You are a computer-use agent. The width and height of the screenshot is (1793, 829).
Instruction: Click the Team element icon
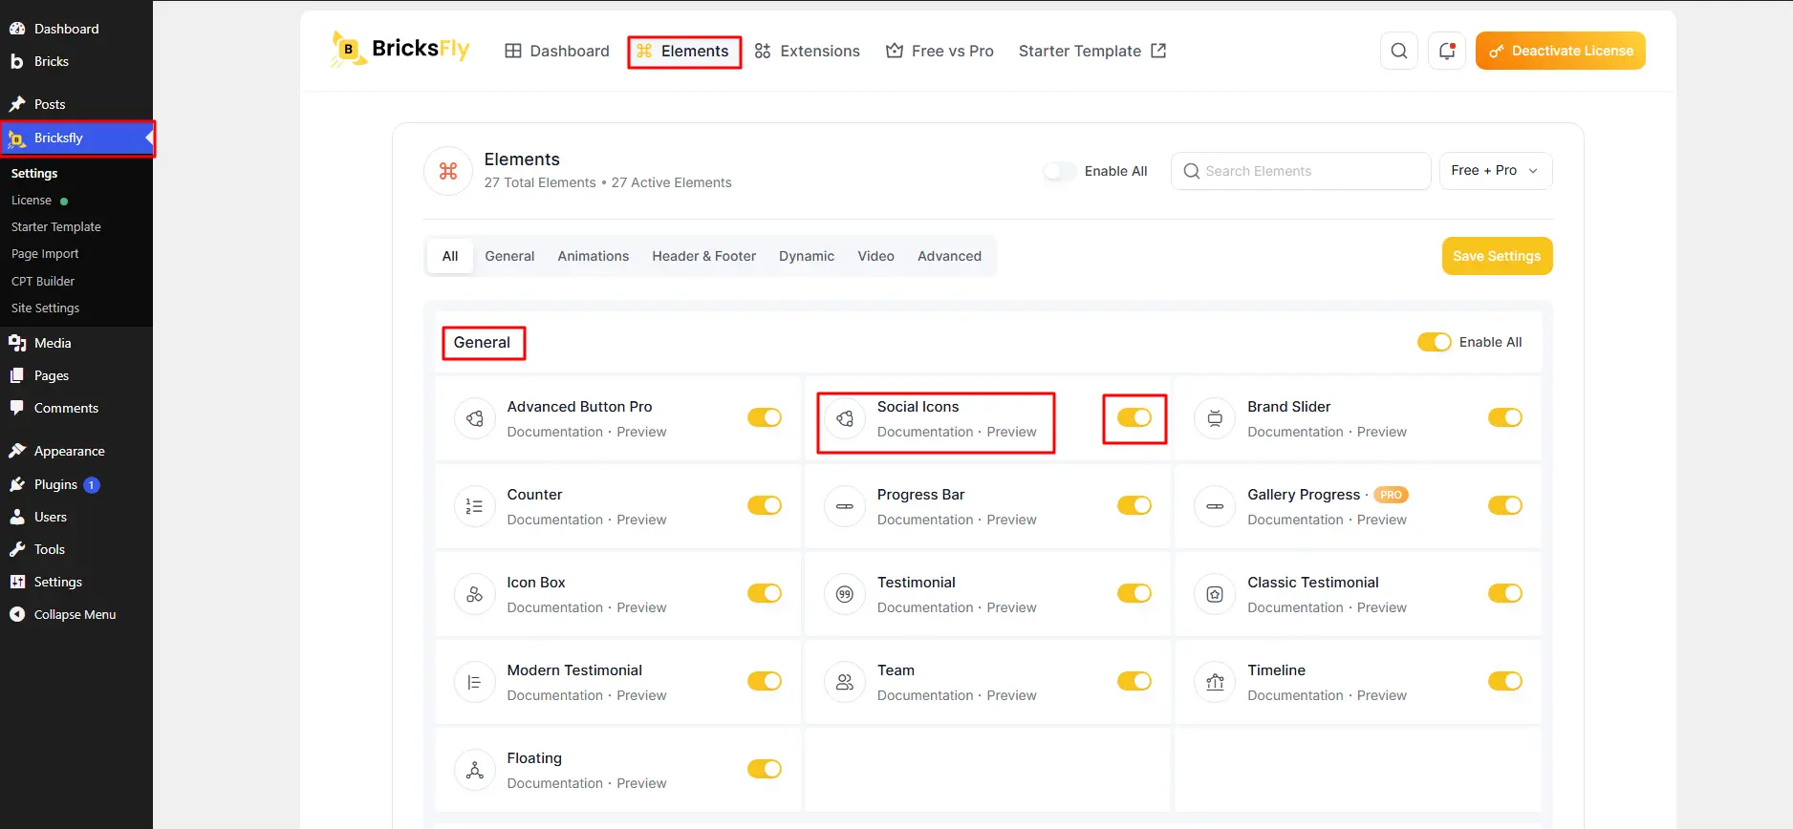pyautogui.click(x=845, y=682)
